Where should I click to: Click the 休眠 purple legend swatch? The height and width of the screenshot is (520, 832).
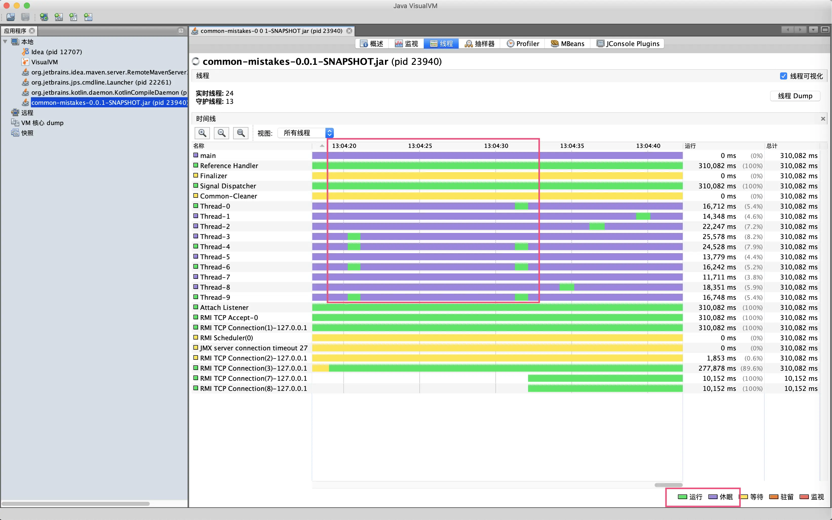[713, 497]
